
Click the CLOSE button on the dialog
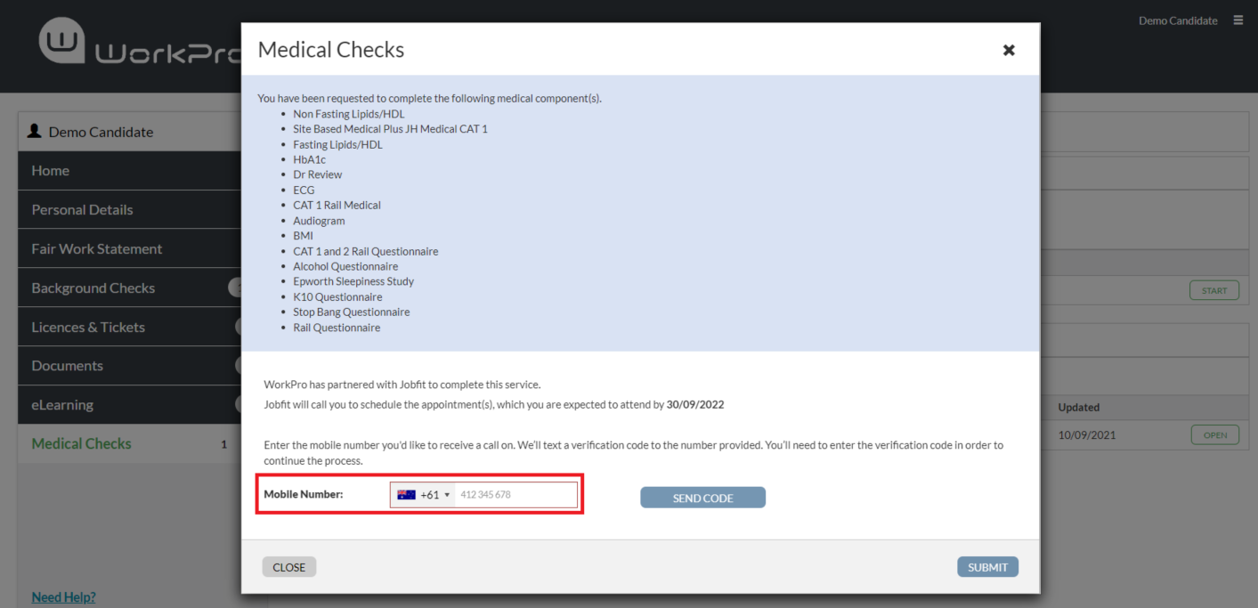pos(288,566)
